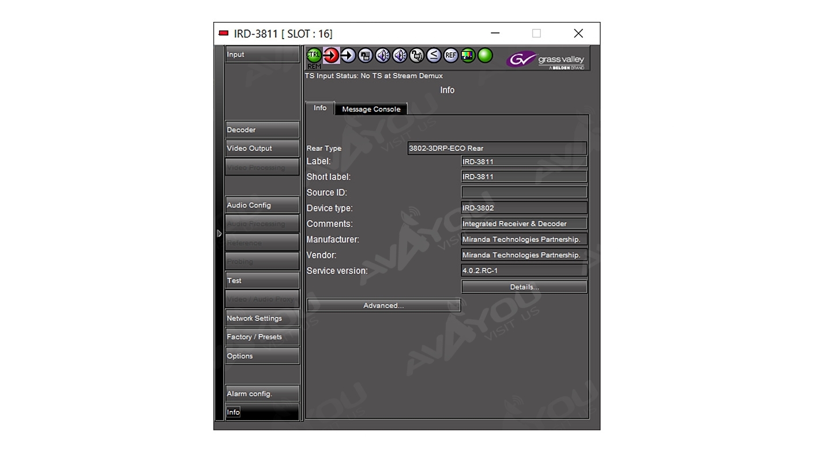Click the Grass Valley logo

click(x=546, y=59)
